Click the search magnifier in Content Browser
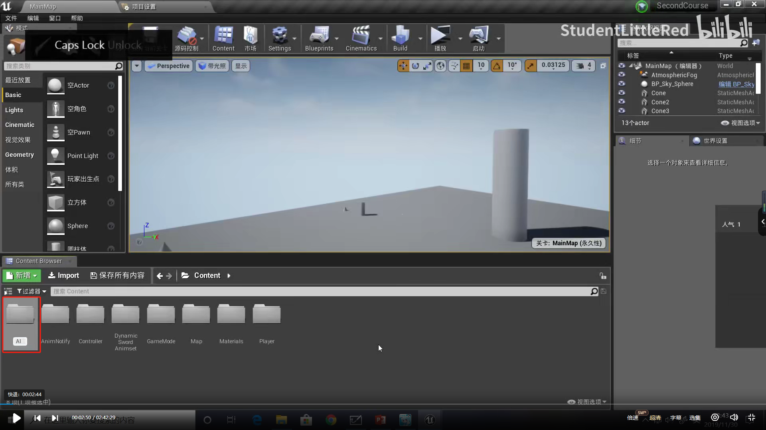The image size is (766, 430). point(594,291)
